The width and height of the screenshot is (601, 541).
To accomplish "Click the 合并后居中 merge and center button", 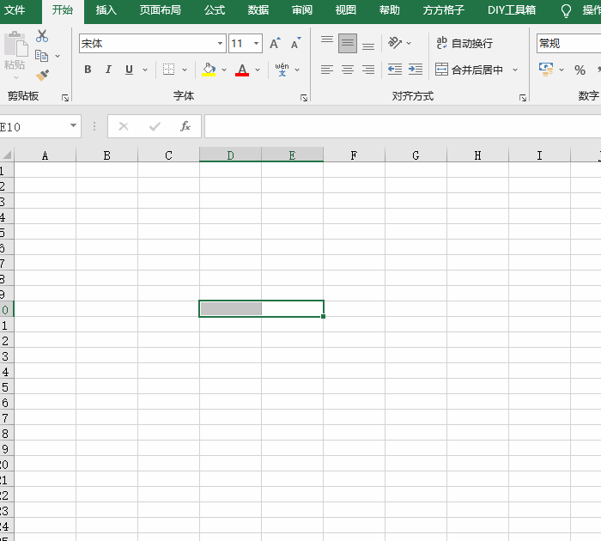I will point(469,70).
